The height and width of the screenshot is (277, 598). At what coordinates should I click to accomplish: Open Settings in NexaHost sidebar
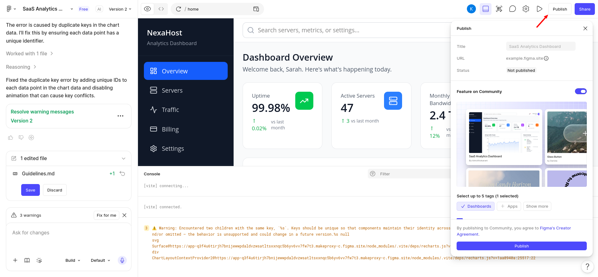click(186, 148)
